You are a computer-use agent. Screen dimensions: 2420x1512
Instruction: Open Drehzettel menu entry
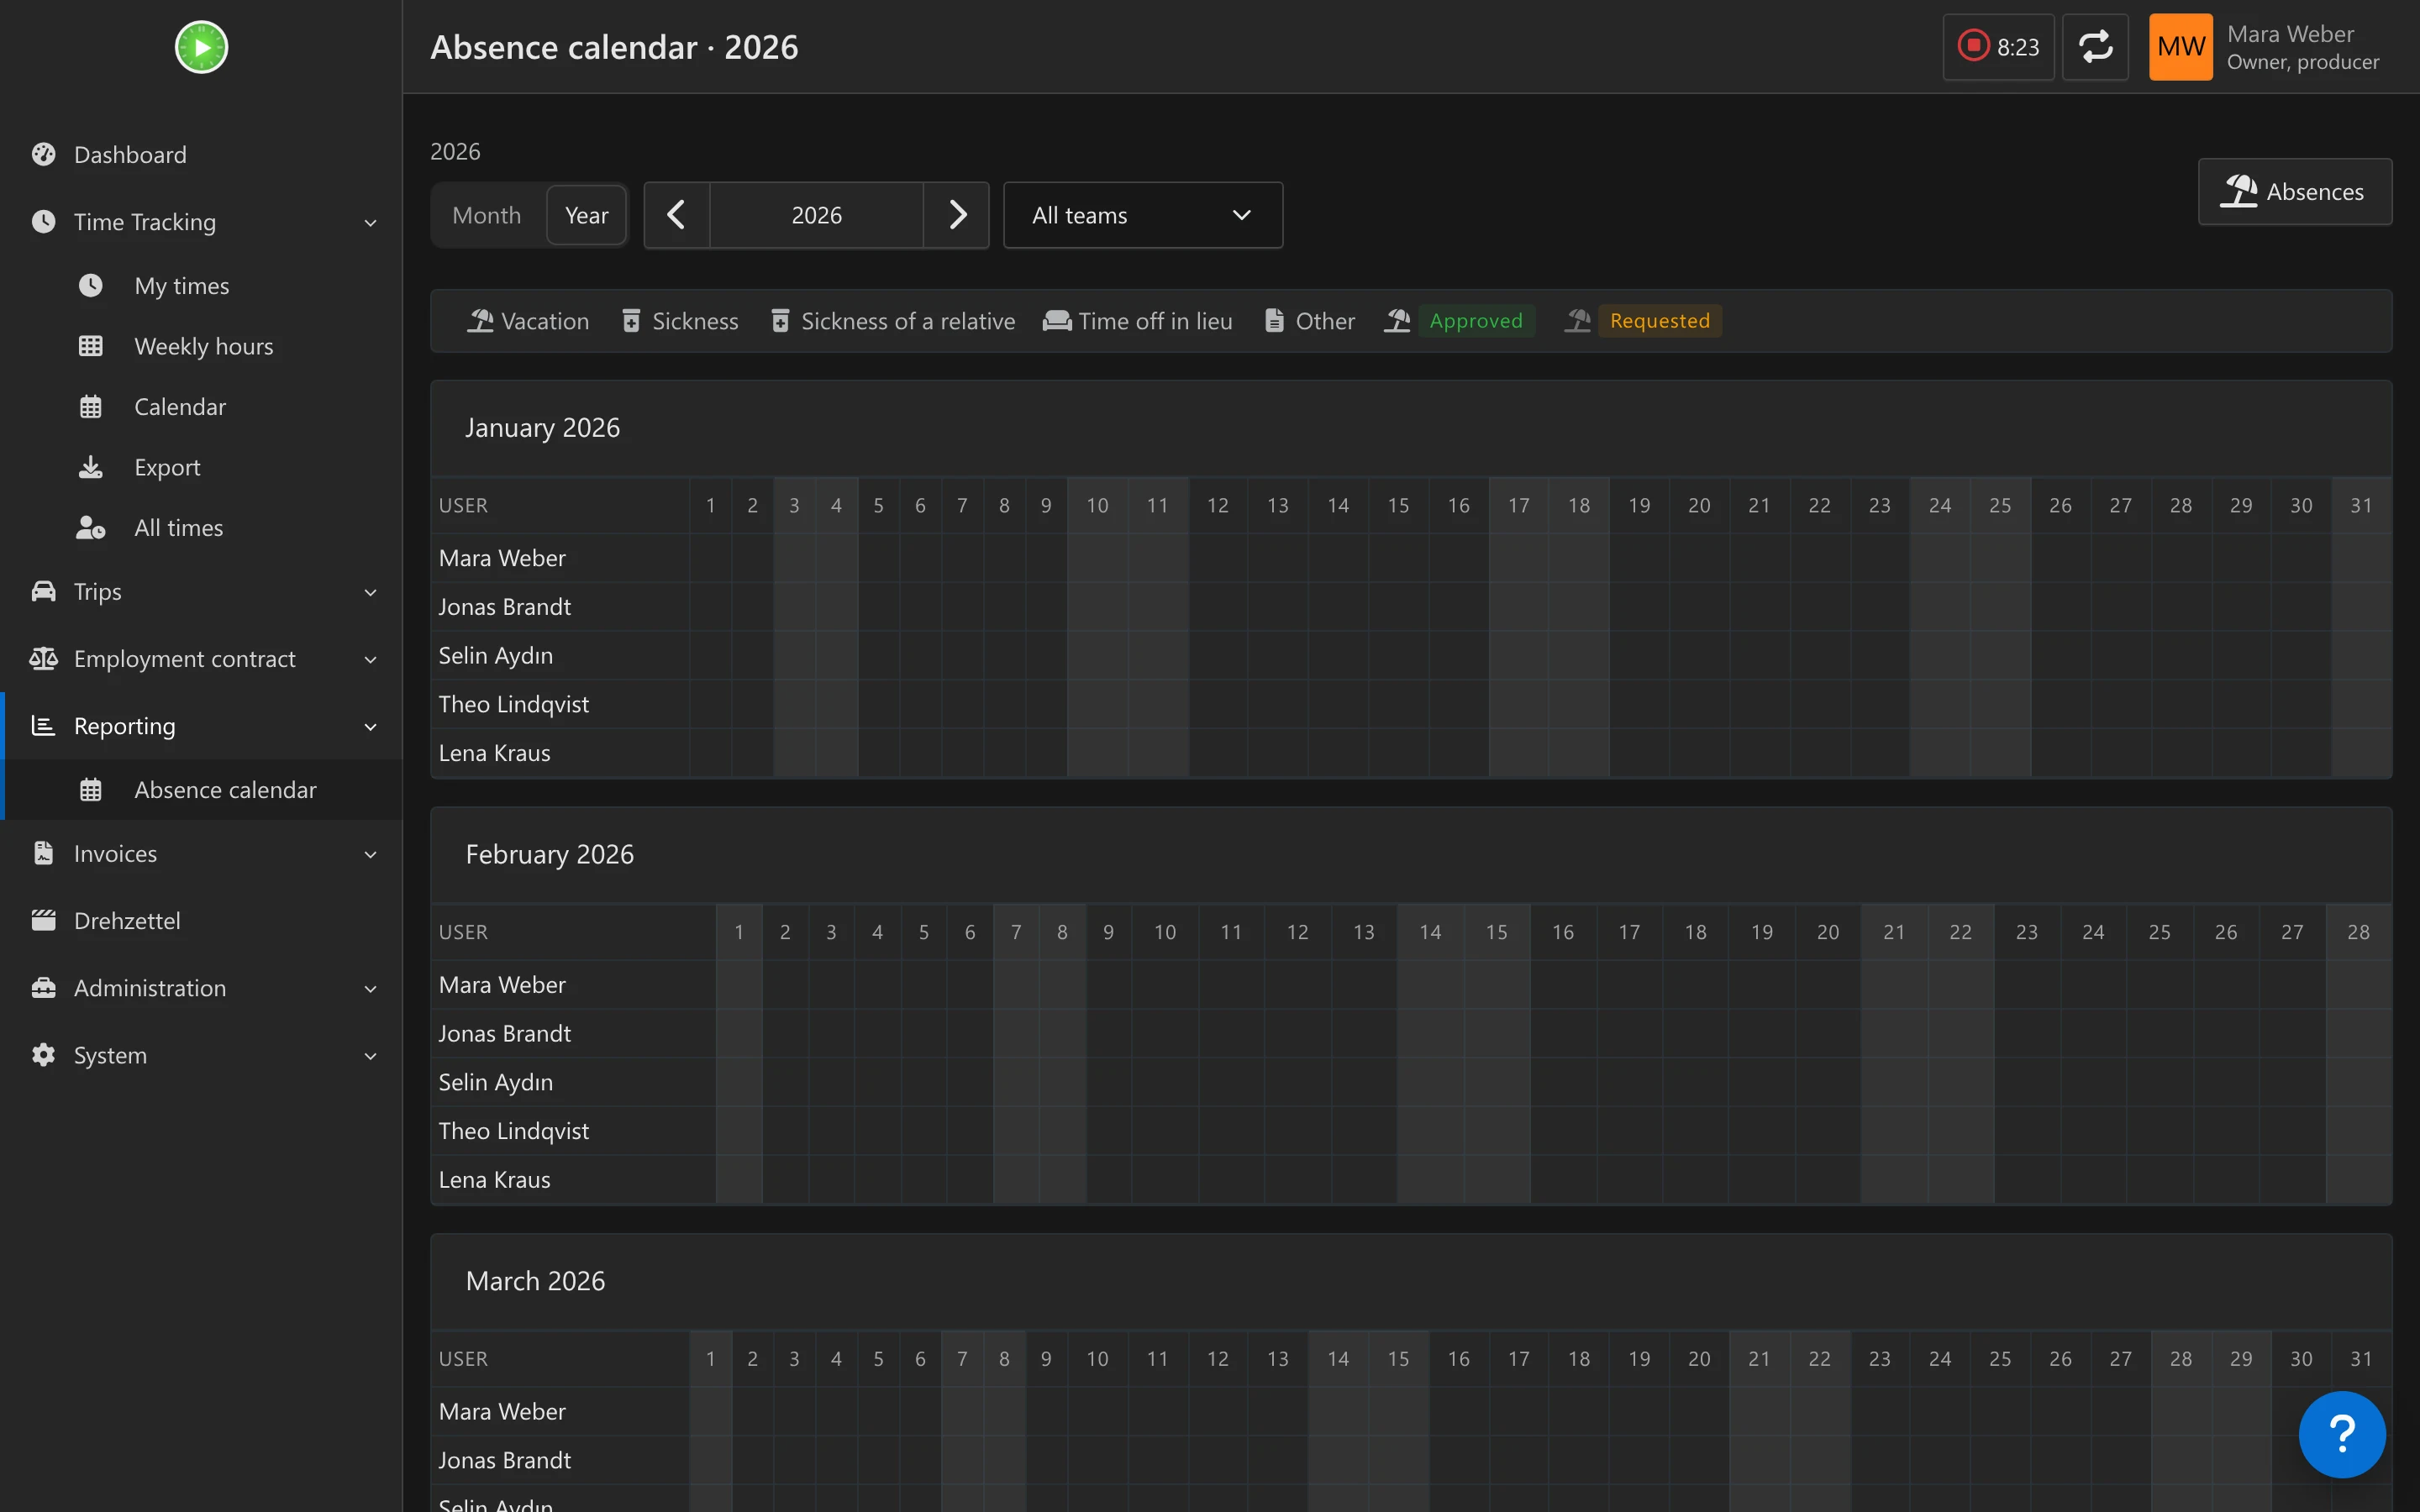[201, 920]
